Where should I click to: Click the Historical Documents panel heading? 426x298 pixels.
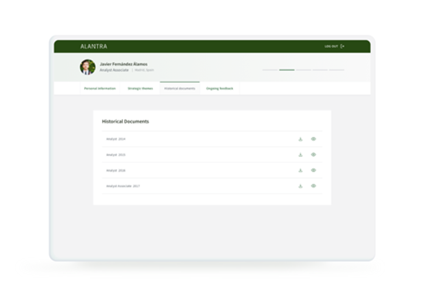pos(125,121)
